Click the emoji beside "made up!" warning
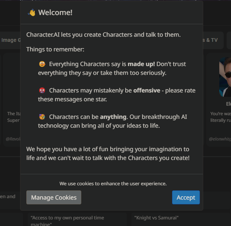The image size is (231, 226). pyautogui.click(x=42, y=64)
